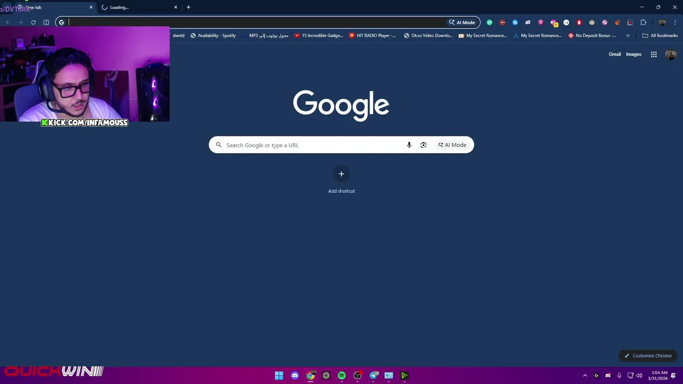Image resolution: width=683 pixels, height=384 pixels.
Task: Click Customise Chrome button
Action: pyautogui.click(x=648, y=356)
